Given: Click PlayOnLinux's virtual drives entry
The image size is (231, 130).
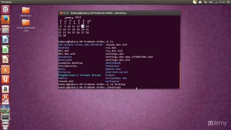Looking at the screenshot, I should pos(79,75).
